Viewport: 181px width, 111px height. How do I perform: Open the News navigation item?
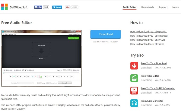tap(176, 7)
